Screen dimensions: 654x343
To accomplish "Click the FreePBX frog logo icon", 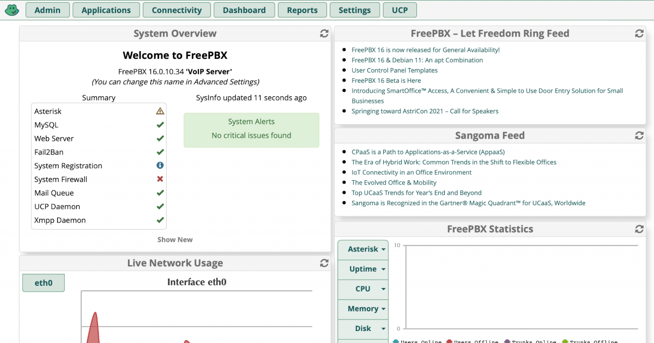I will click(x=12, y=10).
